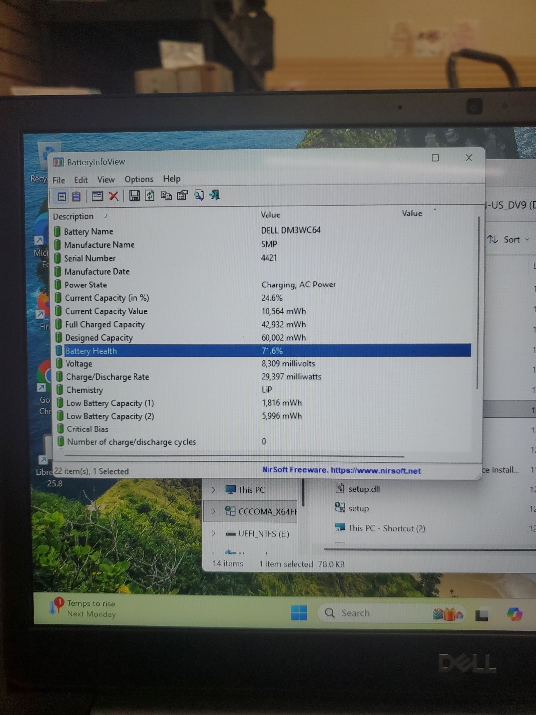The width and height of the screenshot is (536, 715).
Task: Click the Copy Selected Items icon
Action: click(x=166, y=196)
